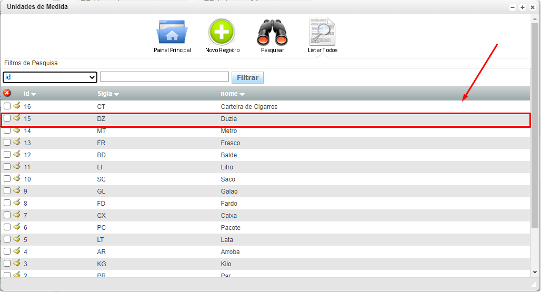This screenshot has height=293, width=541.
Task: Click the search filter text input
Action: coord(164,77)
